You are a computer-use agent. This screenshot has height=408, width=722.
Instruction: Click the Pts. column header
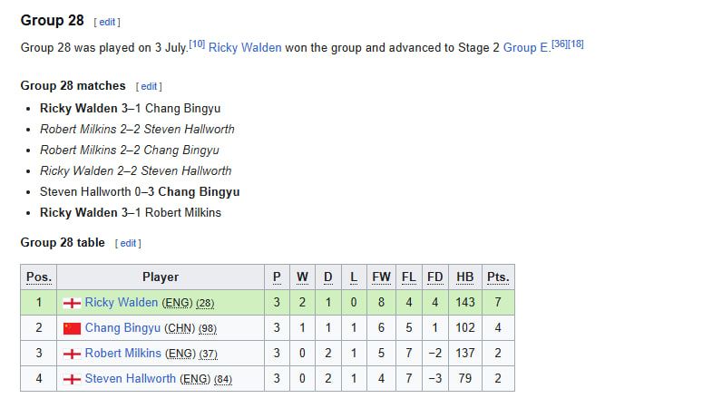[498, 277]
